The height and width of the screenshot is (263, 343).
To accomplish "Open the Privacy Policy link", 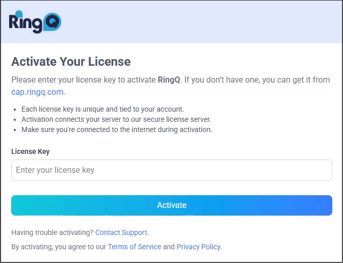I will (x=198, y=247).
